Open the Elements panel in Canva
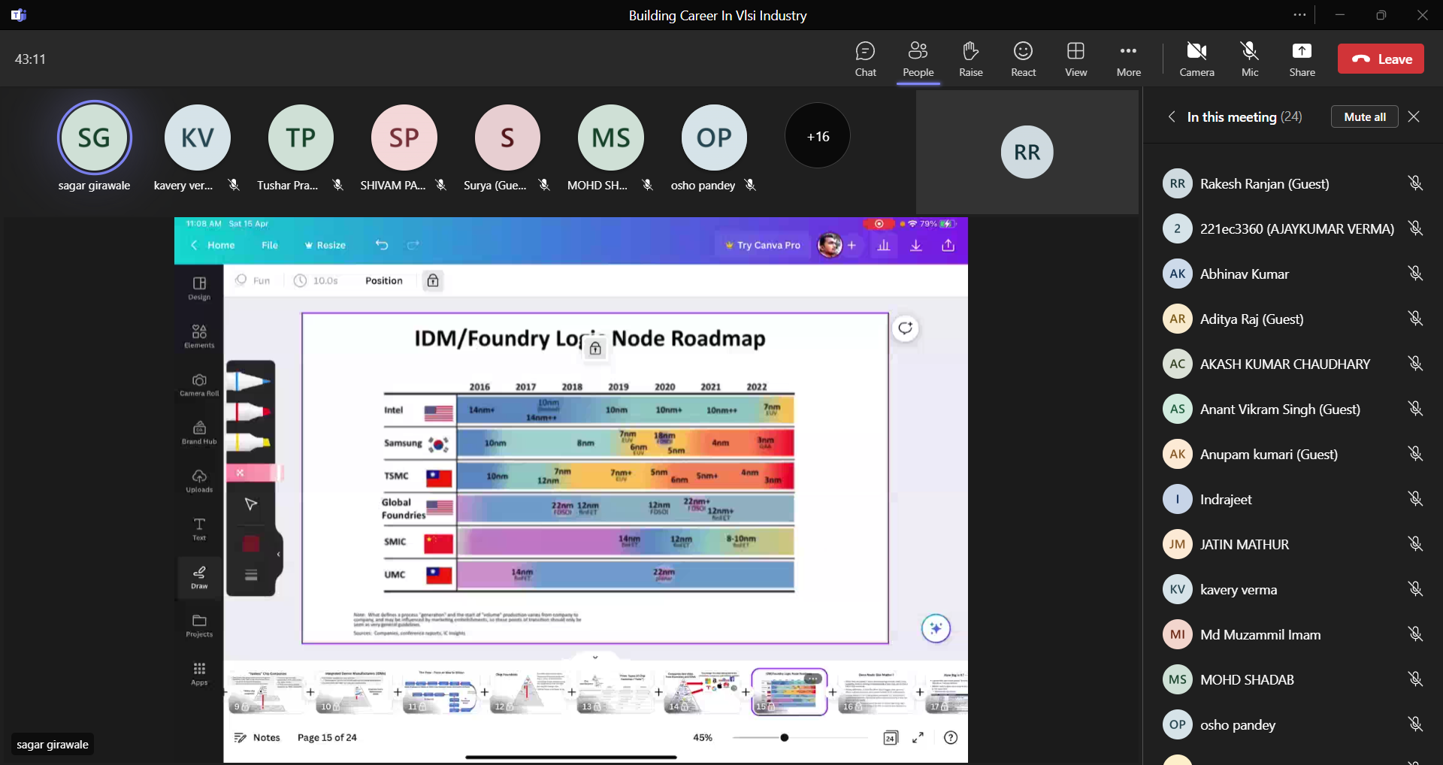This screenshot has width=1443, height=765. pos(199,336)
